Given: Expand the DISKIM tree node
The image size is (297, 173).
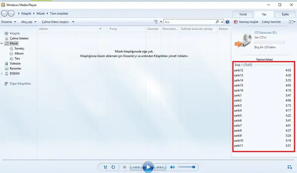Looking at the screenshot, I should tap(2, 73).
